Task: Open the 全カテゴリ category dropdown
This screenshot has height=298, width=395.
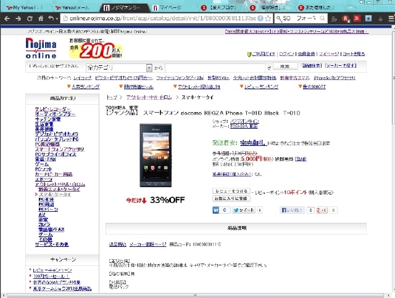Action: coord(118,67)
